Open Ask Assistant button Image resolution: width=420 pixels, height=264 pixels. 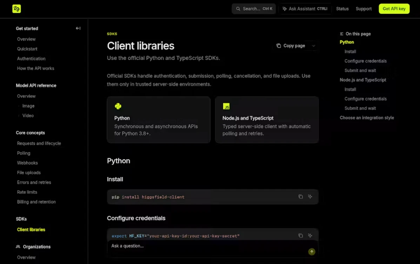[x=305, y=9]
